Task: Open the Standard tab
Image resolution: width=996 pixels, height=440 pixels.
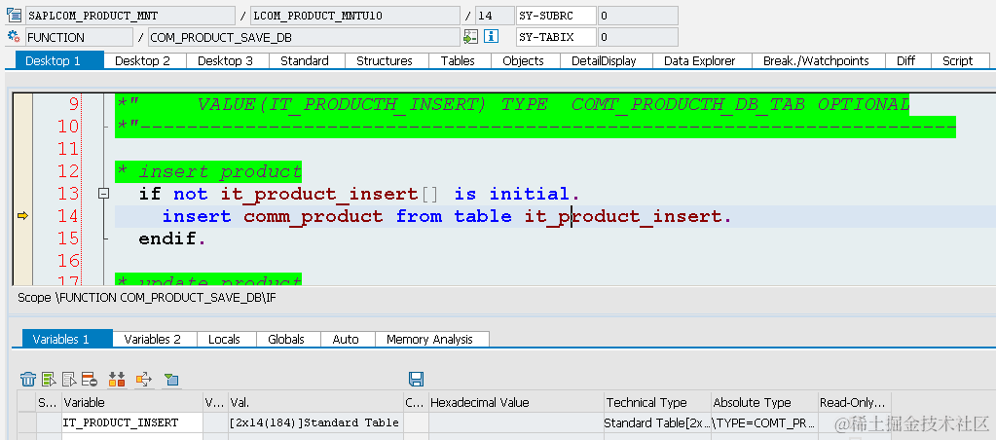Action: click(305, 61)
